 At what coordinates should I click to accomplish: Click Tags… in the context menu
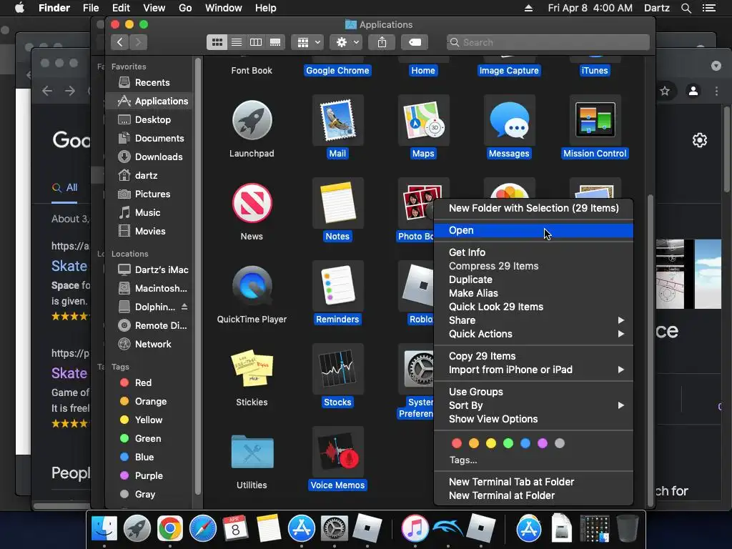(463, 460)
